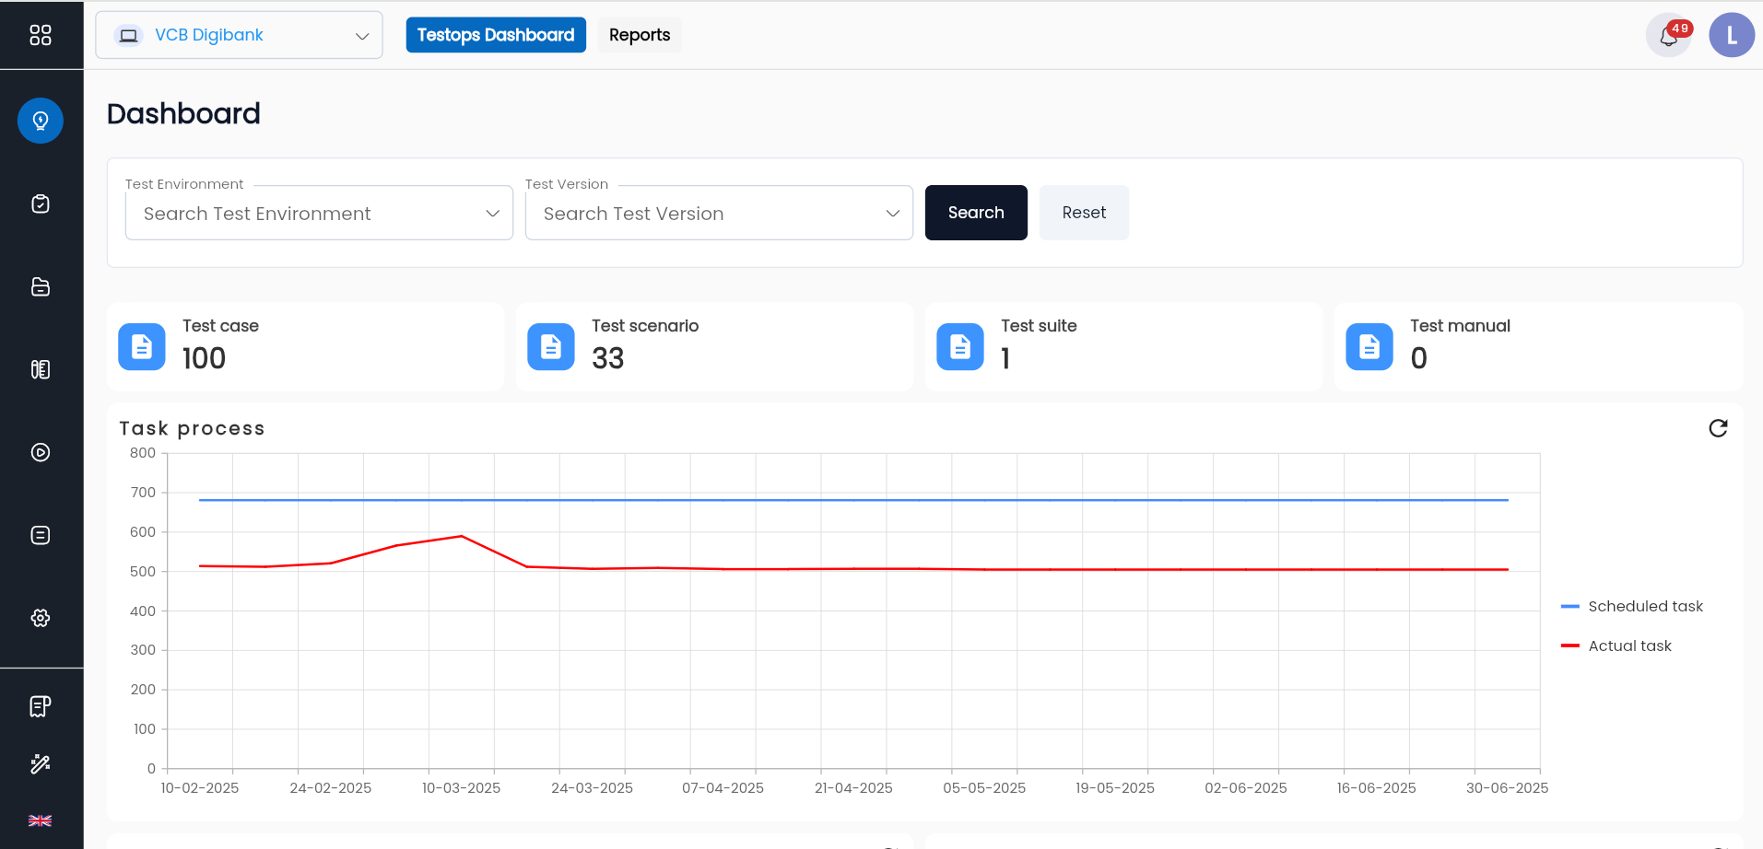
Task: Click the Test case document icon
Action: point(142,347)
